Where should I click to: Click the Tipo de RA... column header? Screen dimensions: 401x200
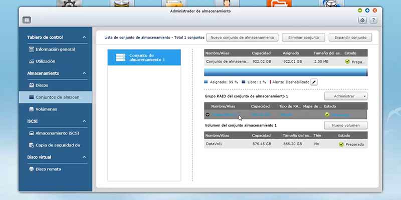[x=290, y=106]
